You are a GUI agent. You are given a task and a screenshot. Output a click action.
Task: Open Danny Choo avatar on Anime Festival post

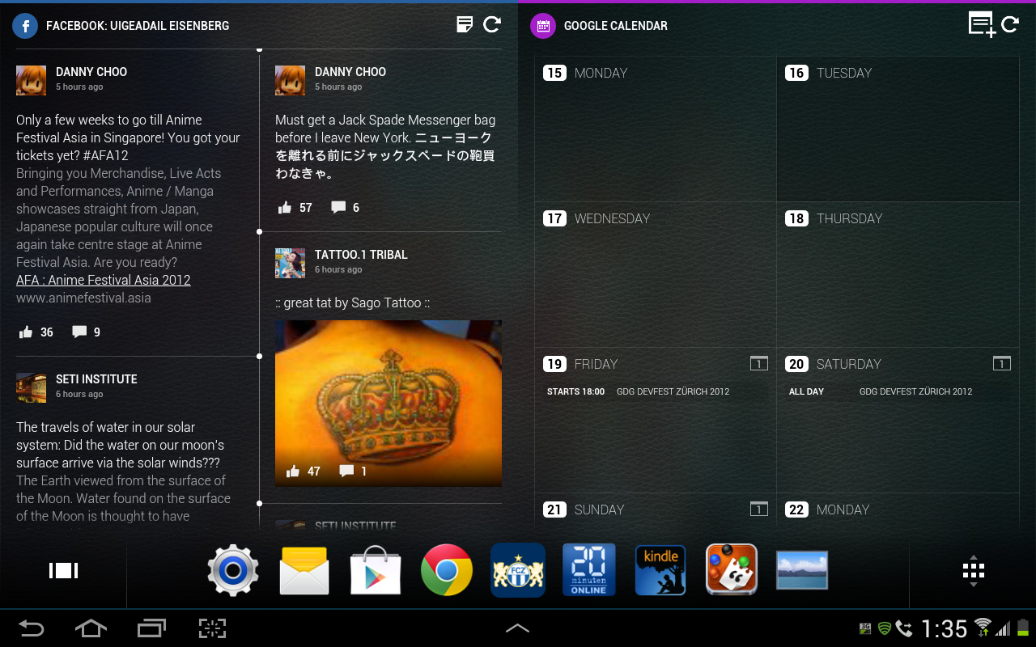(x=31, y=80)
